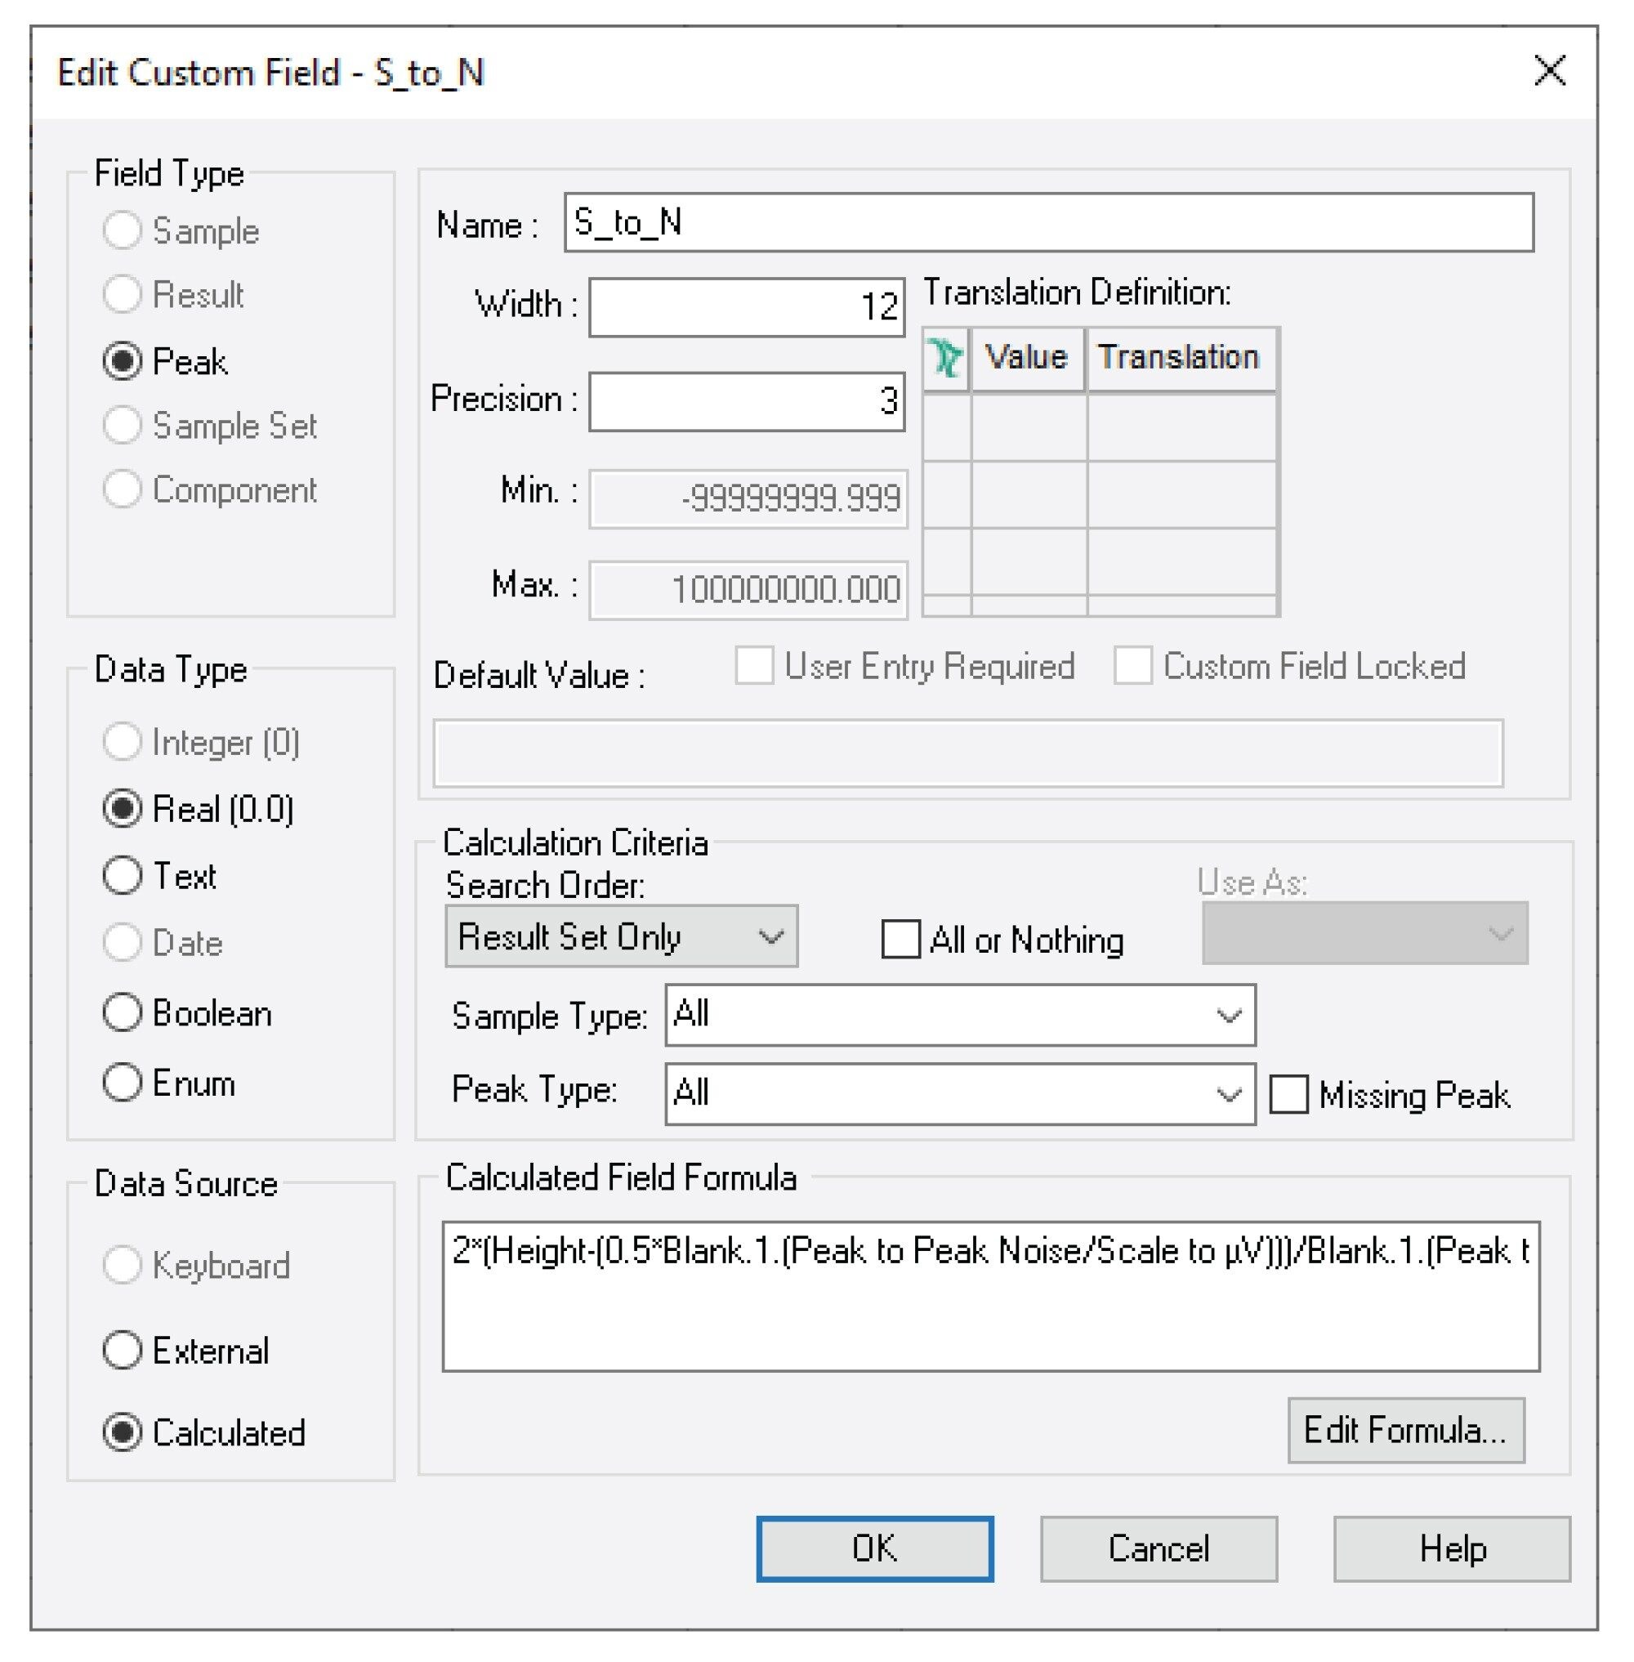This screenshot has height=1662, width=1634.
Task: Choose Text data type
Action: coord(122,876)
